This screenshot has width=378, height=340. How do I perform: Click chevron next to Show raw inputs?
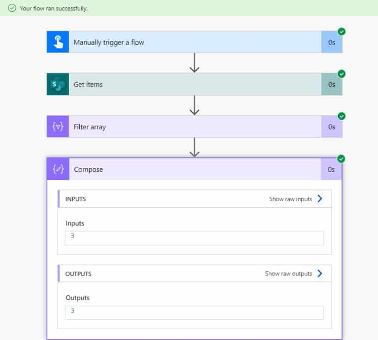point(320,199)
